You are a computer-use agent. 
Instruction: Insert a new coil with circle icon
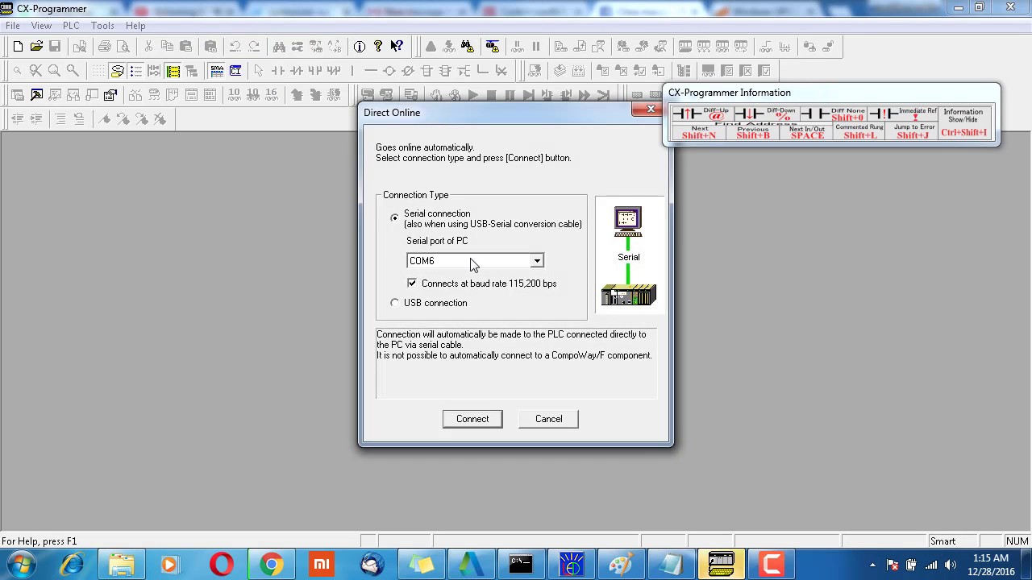[x=389, y=71]
